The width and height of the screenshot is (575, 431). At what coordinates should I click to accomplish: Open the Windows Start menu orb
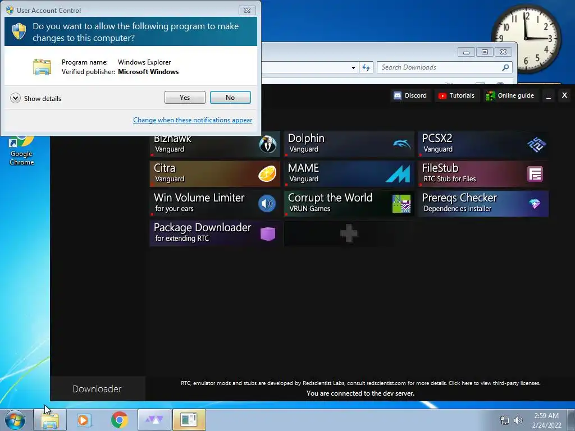click(x=15, y=420)
